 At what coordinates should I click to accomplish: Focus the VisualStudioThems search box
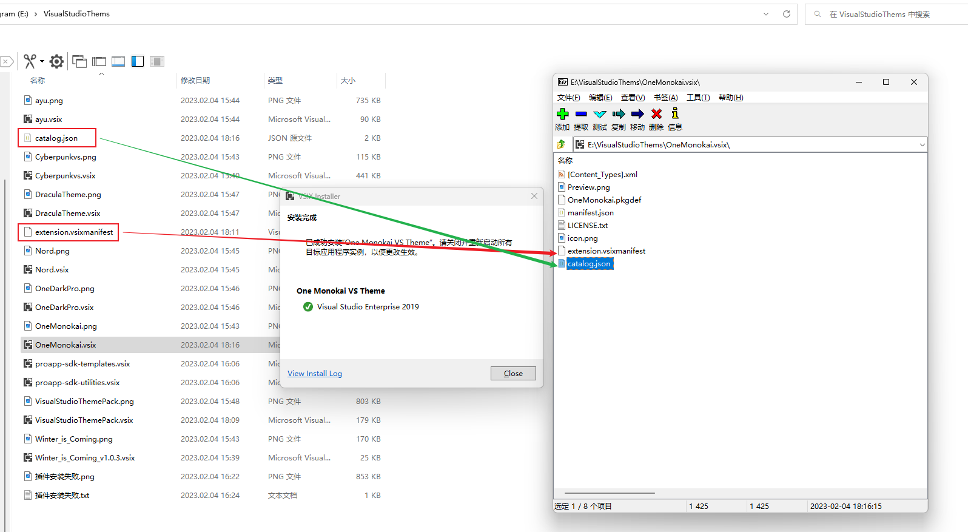886,14
